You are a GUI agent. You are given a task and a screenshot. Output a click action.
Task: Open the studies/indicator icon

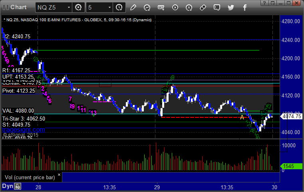(147, 7)
